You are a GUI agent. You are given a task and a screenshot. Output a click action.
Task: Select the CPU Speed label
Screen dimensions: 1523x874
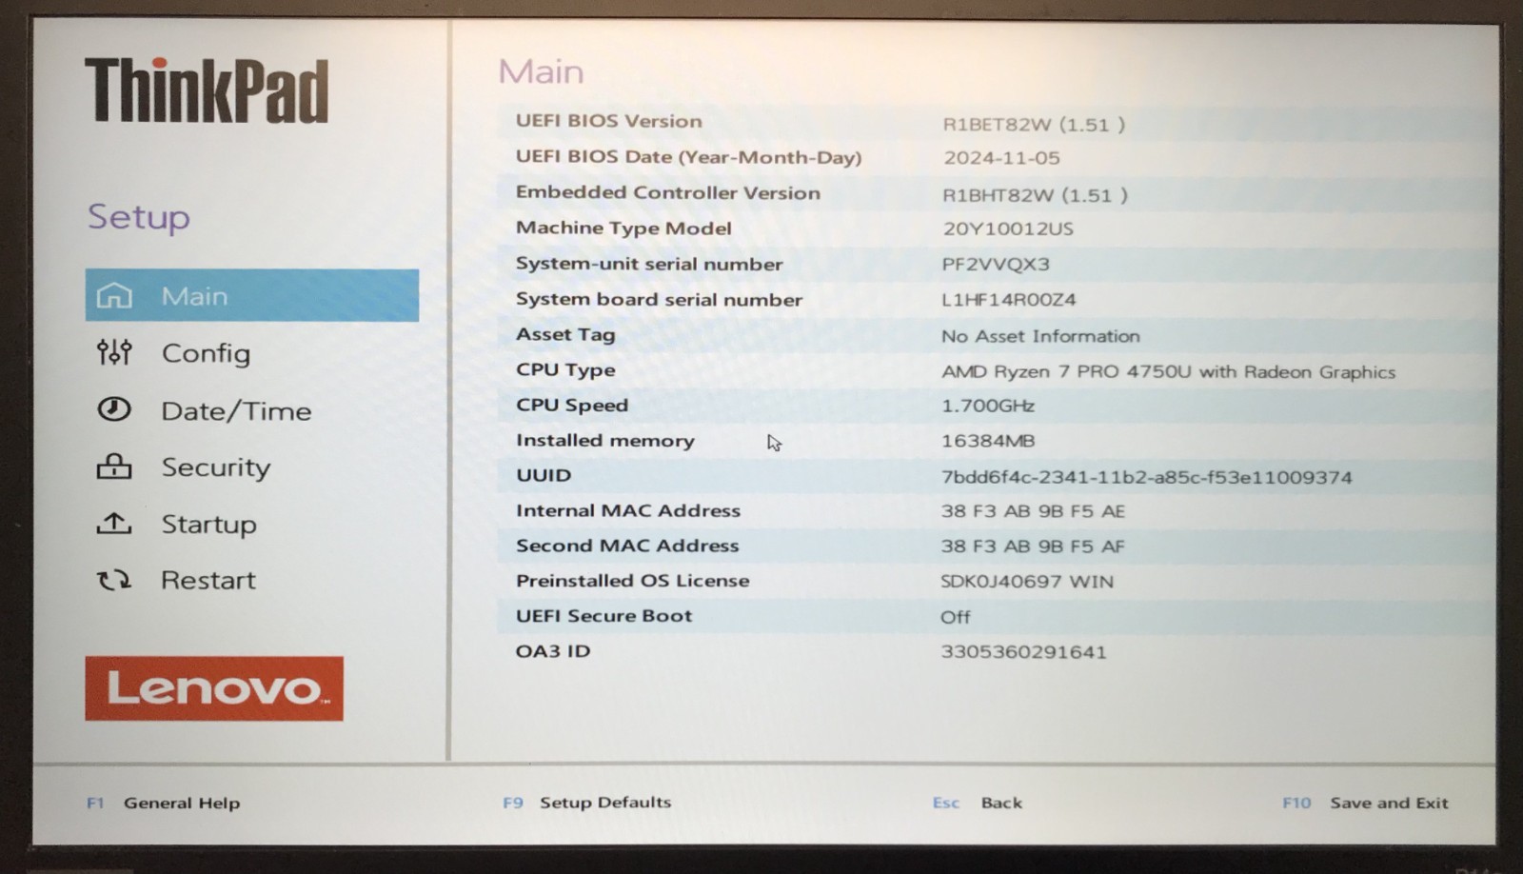pos(572,406)
